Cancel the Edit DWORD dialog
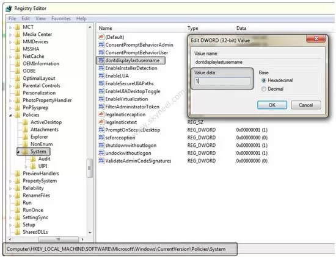Screen dimensions: 336x257 [x=306, y=105]
